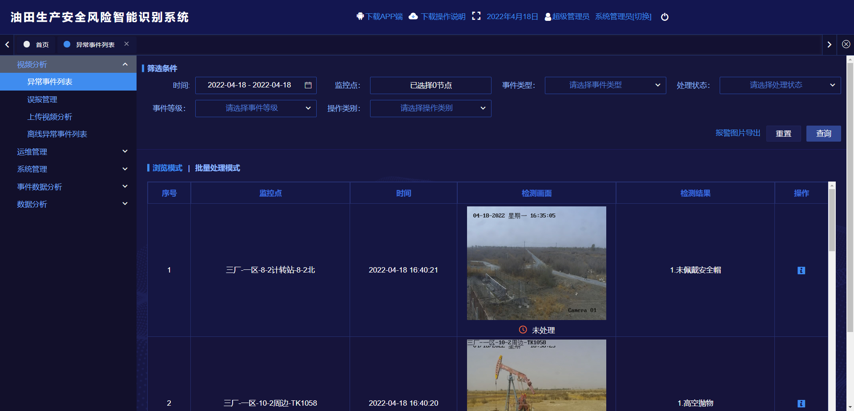Click the left tab scroll arrow
854x411 pixels.
[7, 44]
